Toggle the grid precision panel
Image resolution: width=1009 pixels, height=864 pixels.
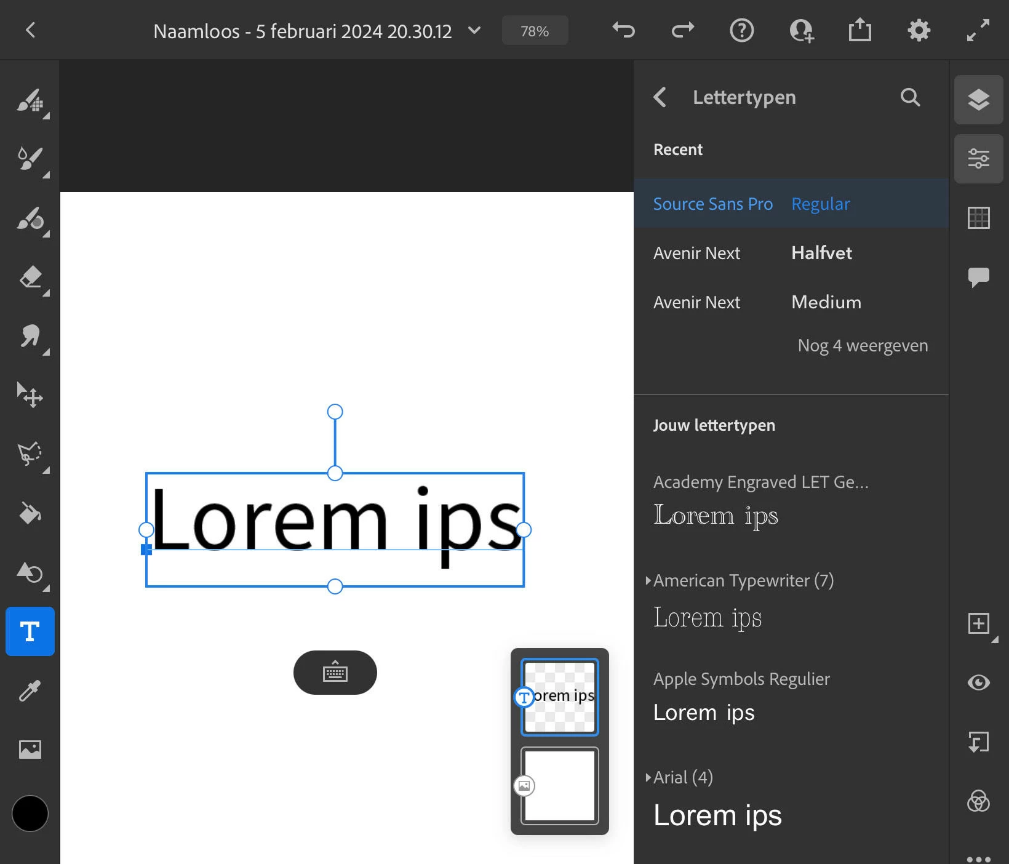(x=979, y=218)
